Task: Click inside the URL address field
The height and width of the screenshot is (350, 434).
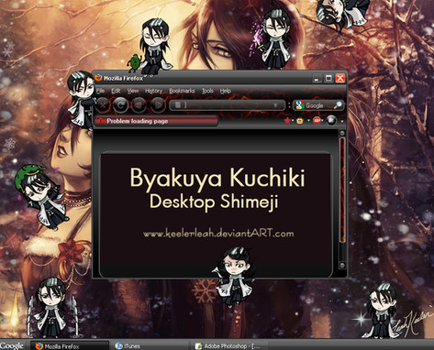Action: 228,105
